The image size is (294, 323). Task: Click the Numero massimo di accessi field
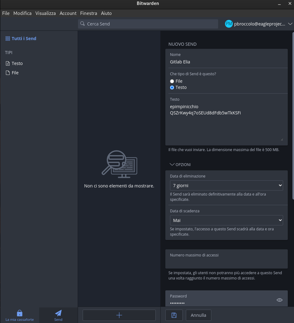click(x=226, y=262)
